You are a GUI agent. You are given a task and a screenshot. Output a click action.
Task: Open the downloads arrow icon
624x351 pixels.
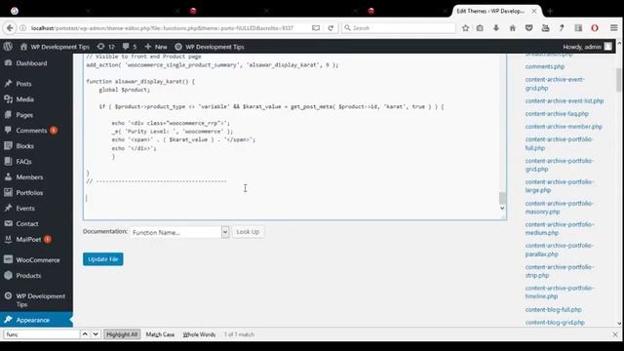[x=496, y=28]
